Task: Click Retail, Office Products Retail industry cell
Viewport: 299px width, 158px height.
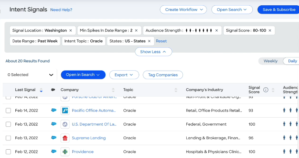Action: click(x=214, y=111)
